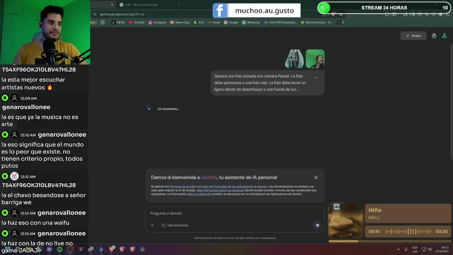Show hidden system tray icons
This screenshot has width=453, height=255.
point(398,249)
